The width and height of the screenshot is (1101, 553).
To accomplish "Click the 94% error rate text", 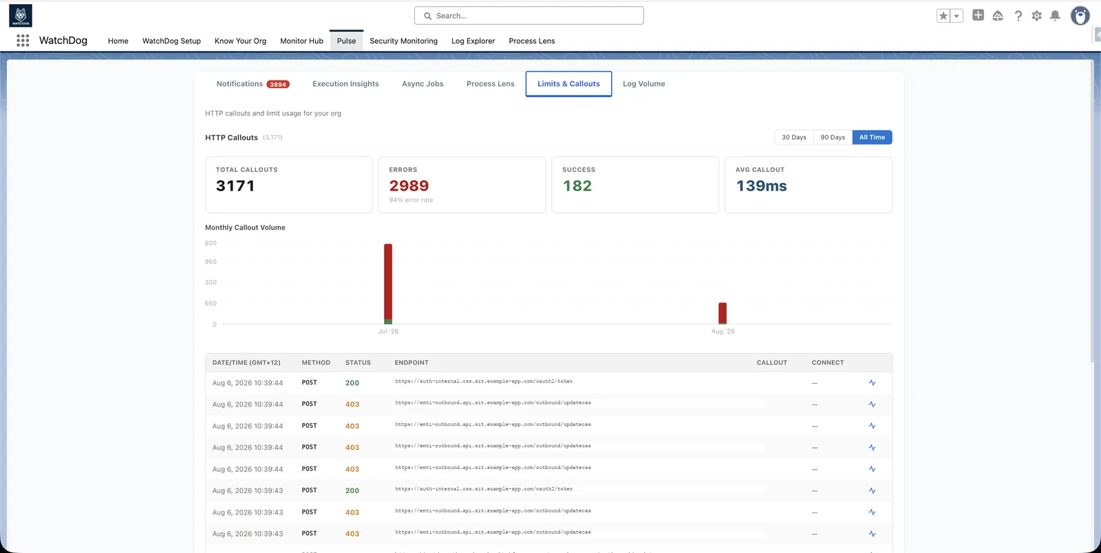I will coord(411,200).
